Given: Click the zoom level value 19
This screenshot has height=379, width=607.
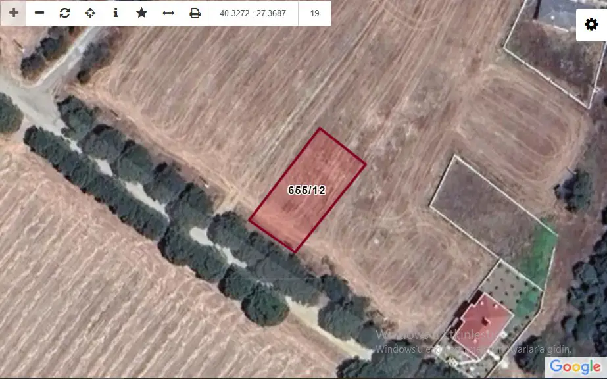Looking at the screenshot, I should pyautogui.click(x=315, y=13).
